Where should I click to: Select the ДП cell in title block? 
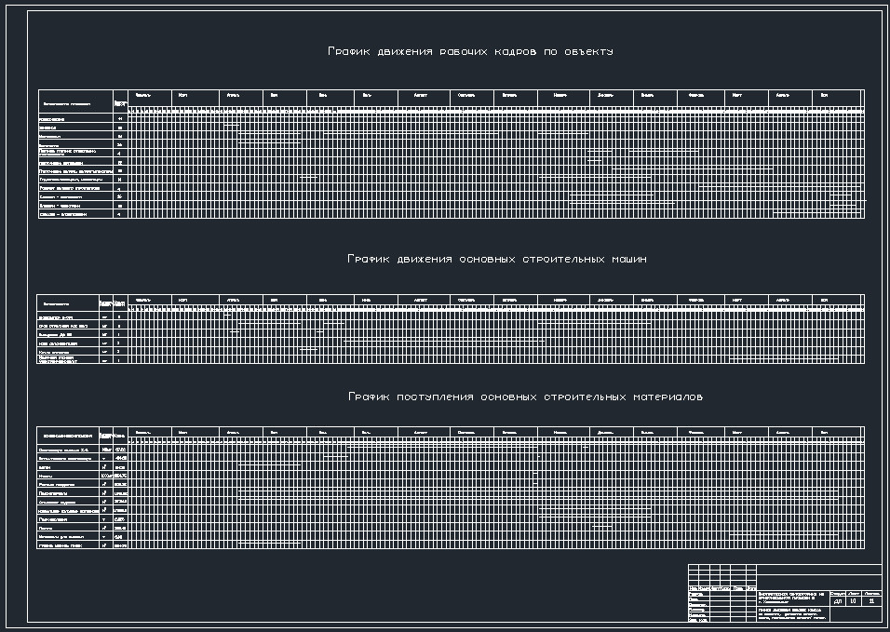click(x=838, y=602)
